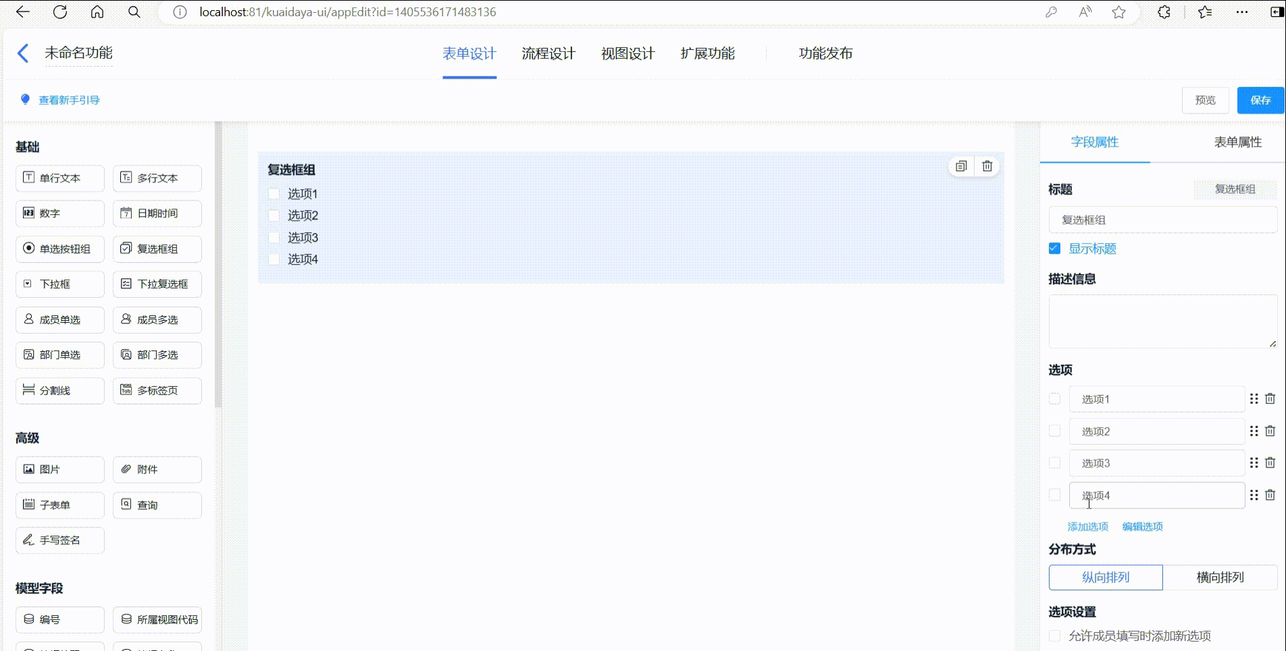Viewport: 1286px width, 651px height.
Task: Grab drag handle of 选项4
Action: (x=1254, y=495)
